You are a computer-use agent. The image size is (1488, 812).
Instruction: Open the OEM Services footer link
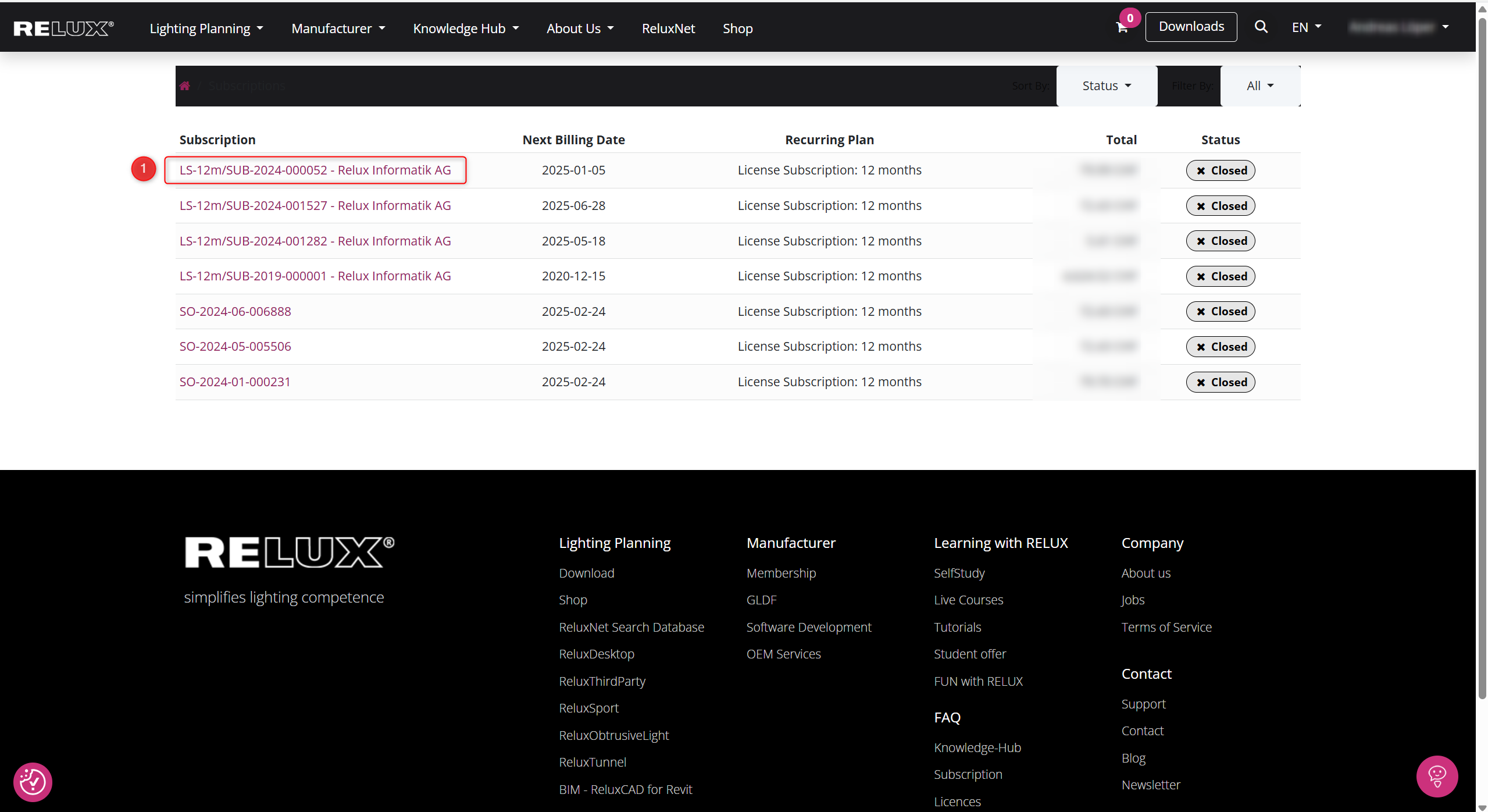click(784, 654)
